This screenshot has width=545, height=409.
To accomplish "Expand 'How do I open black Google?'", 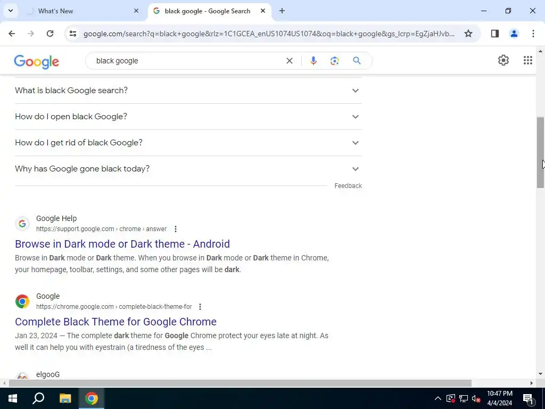I will pyautogui.click(x=188, y=117).
